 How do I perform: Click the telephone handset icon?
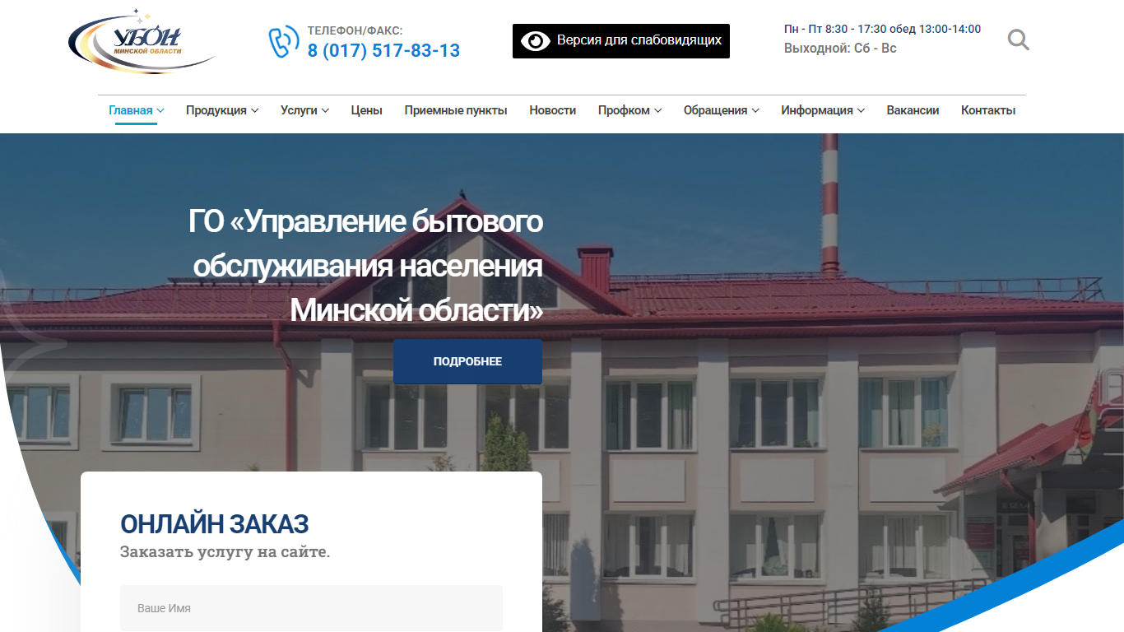tap(284, 41)
